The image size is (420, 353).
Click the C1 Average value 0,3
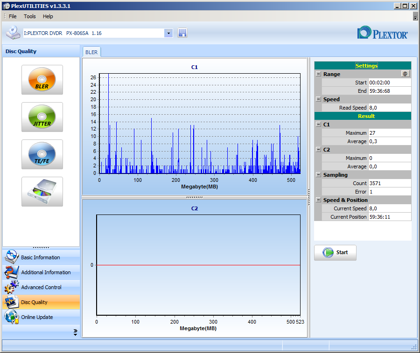point(390,141)
